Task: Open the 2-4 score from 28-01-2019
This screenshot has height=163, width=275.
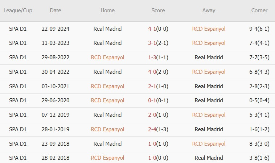Action: 152,129
